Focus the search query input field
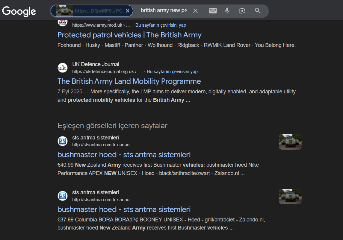 click(x=164, y=11)
